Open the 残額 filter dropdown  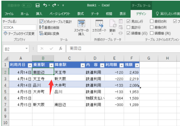pos(137,65)
